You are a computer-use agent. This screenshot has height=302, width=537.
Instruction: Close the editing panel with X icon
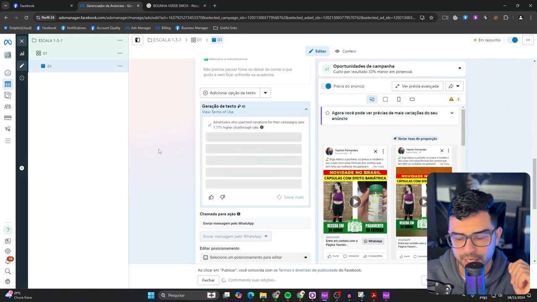(22, 41)
